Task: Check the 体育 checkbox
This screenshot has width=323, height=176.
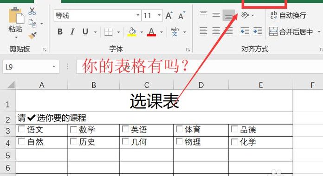Action: 179,129
